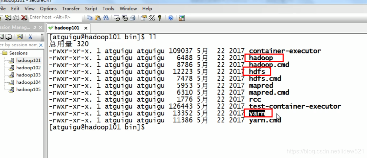Close the hadoop101 tab with its X

[86, 28]
